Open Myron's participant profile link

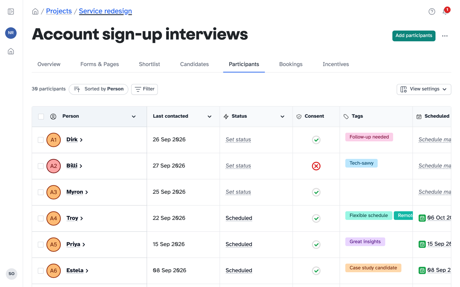pyautogui.click(x=77, y=192)
